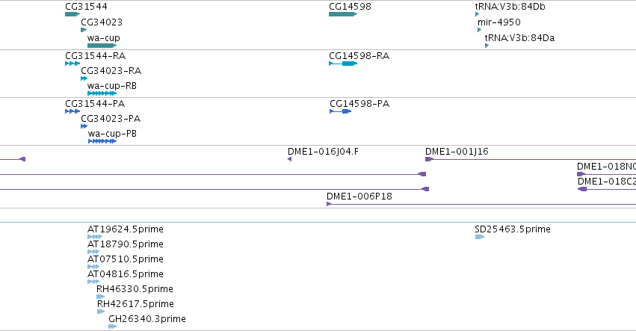
Task: Select the DME1-001J16 clone label
Action: 457,152
